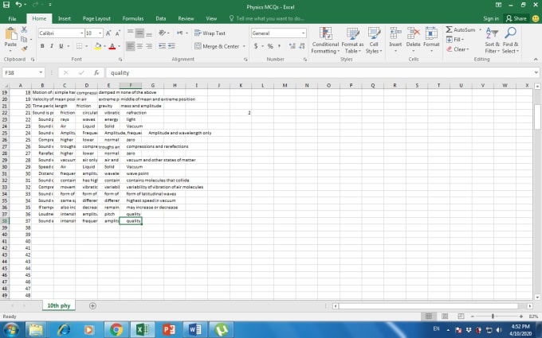542x338 pixels.
Task: Decrease font size with the small A icon
Action: (x=117, y=33)
